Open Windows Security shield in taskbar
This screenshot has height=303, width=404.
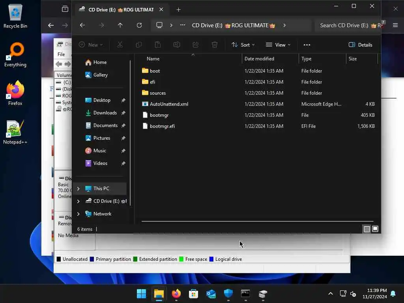[228, 294]
